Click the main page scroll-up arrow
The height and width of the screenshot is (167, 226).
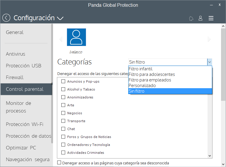[223, 26]
